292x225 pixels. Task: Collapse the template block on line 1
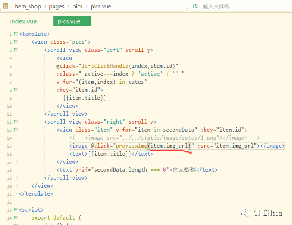(x=16, y=34)
